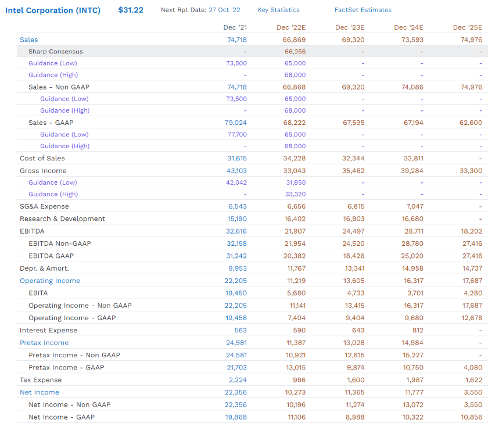Select the EBITDA GAAP row label
The image size is (488, 423).
point(51,256)
